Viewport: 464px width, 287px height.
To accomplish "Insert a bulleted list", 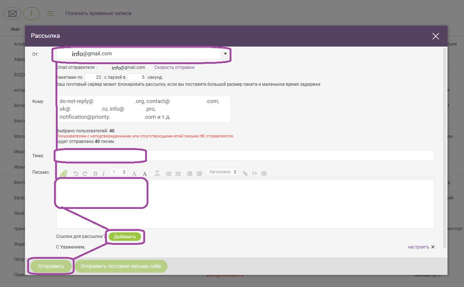I will tap(169, 174).
